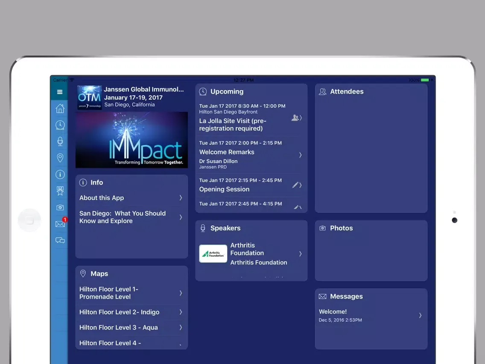
Task: Open the Speakers section heading
Action: click(x=225, y=228)
